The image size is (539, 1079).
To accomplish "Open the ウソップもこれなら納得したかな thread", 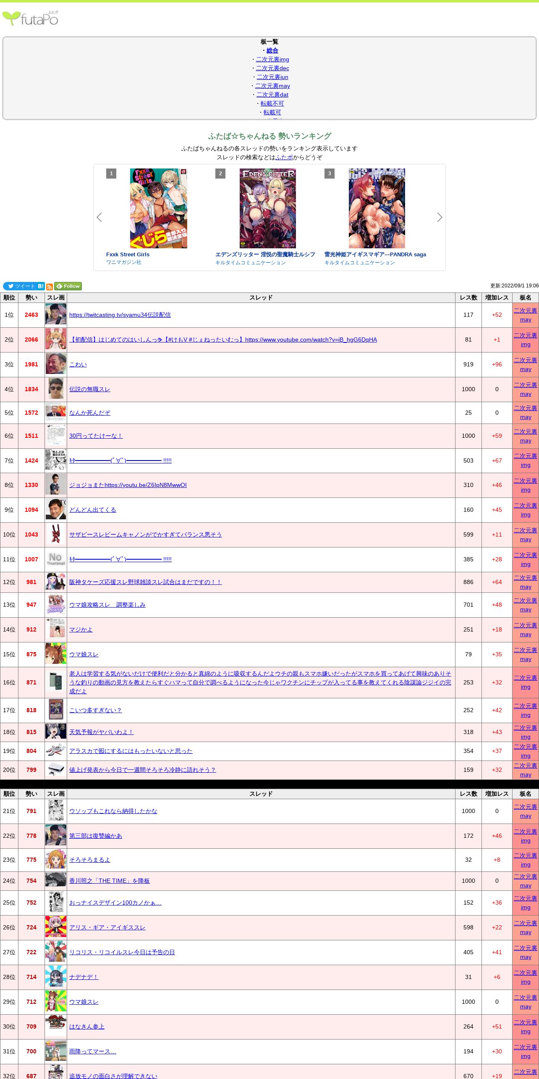I will pos(113,811).
